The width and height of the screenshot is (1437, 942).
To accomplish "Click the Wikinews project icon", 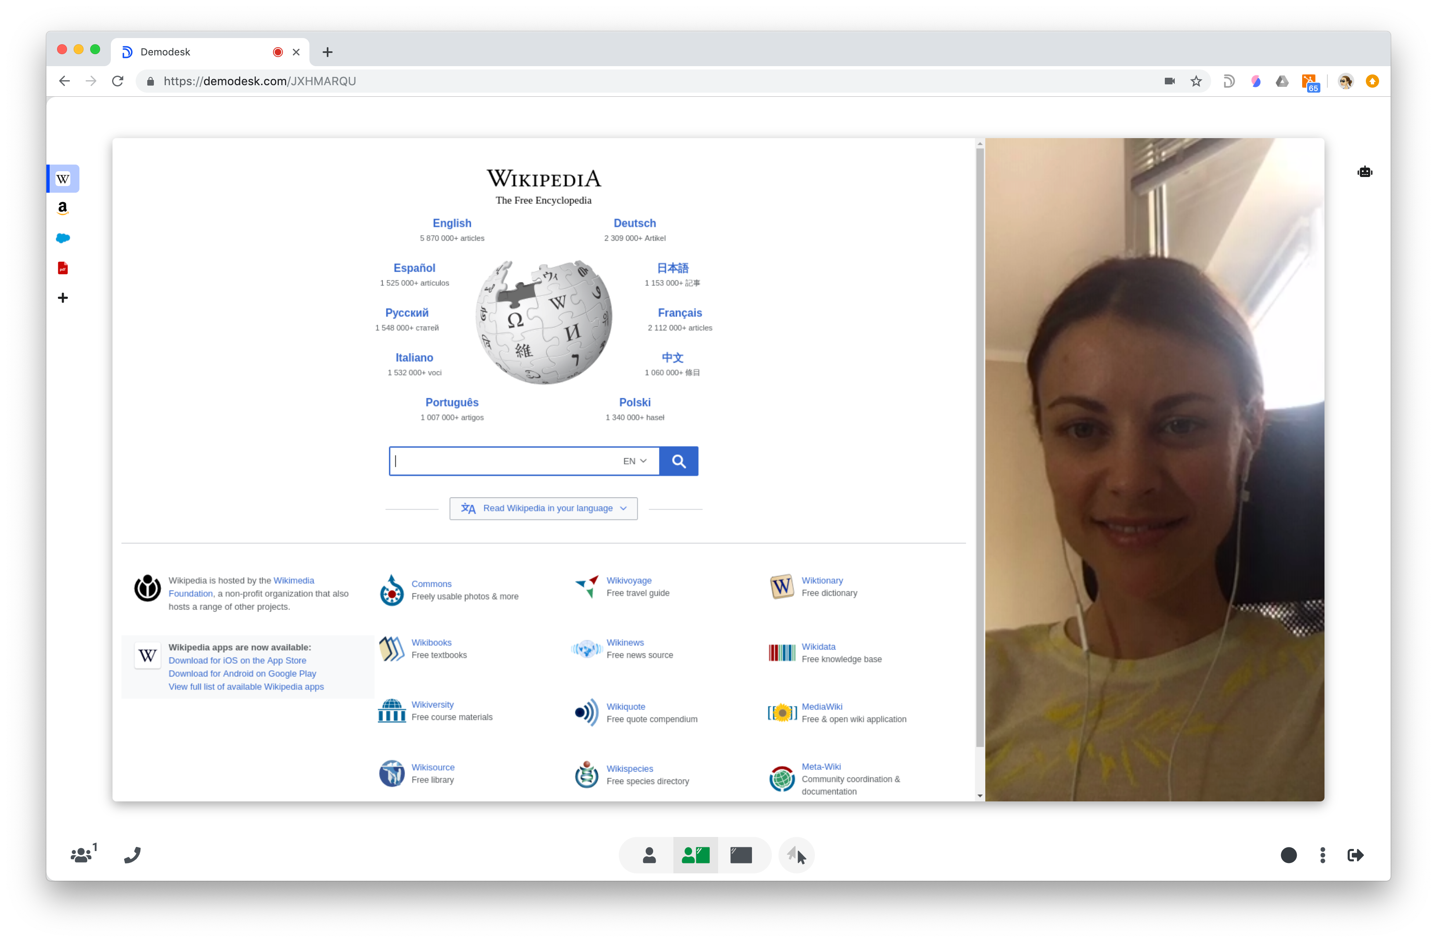I will [586, 649].
